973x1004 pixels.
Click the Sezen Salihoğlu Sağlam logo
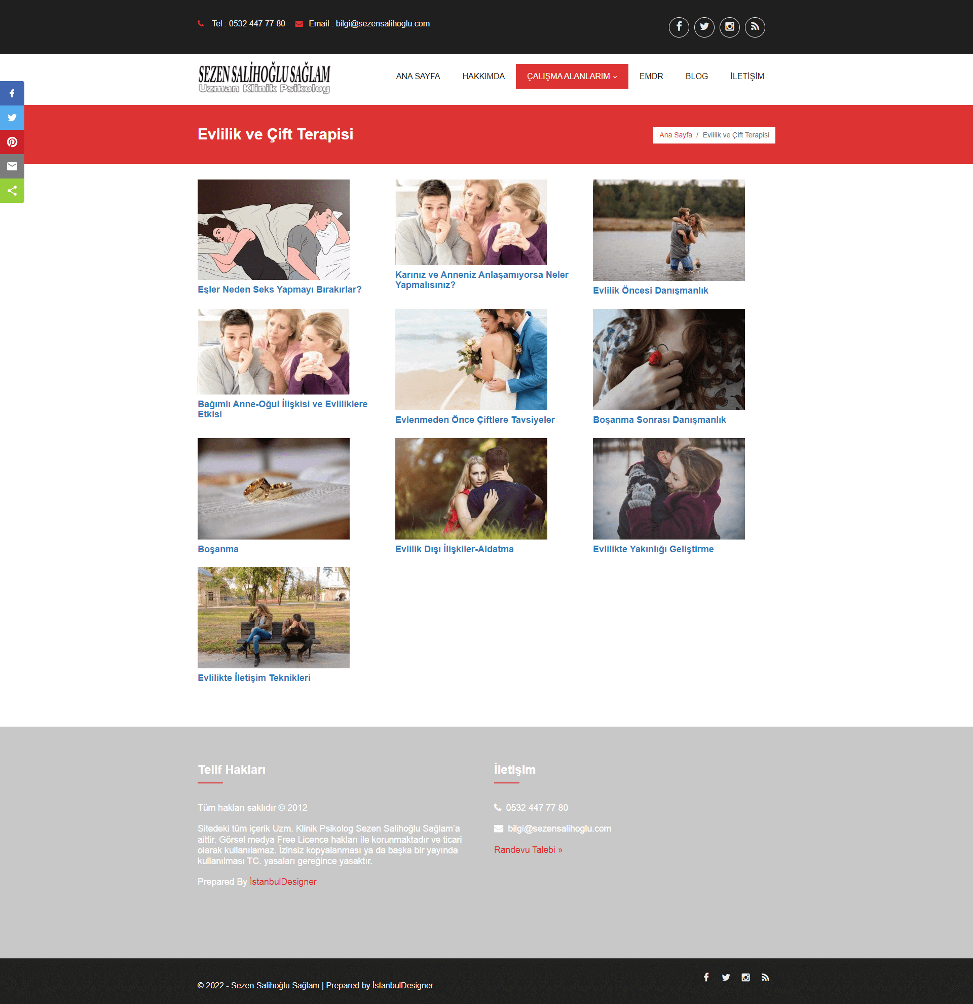264,78
